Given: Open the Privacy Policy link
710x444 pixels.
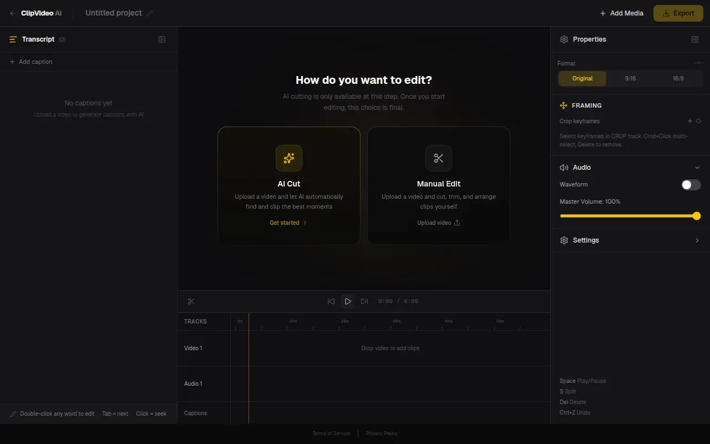Looking at the screenshot, I should click(382, 433).
